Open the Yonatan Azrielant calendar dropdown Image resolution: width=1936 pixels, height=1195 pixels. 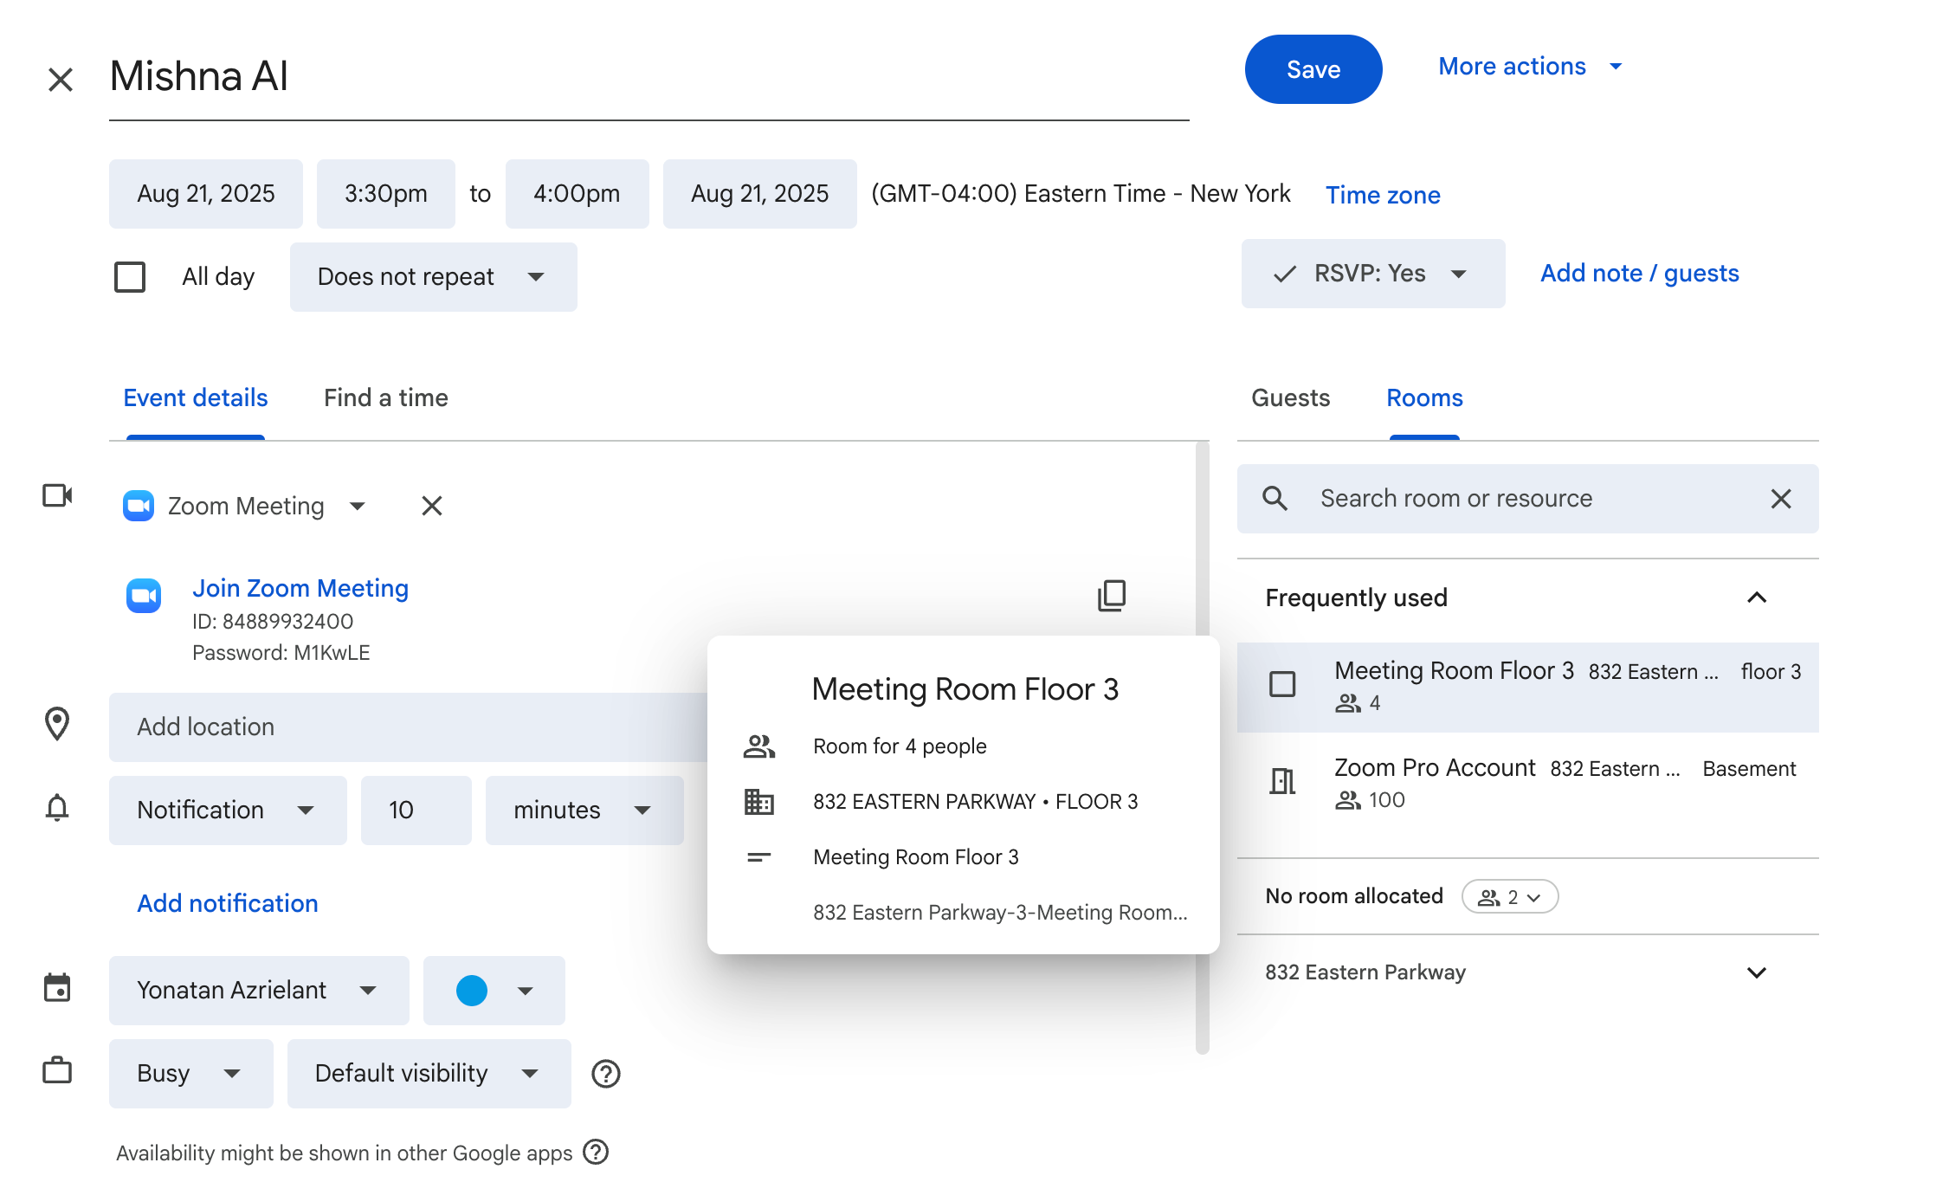[259, 991]
